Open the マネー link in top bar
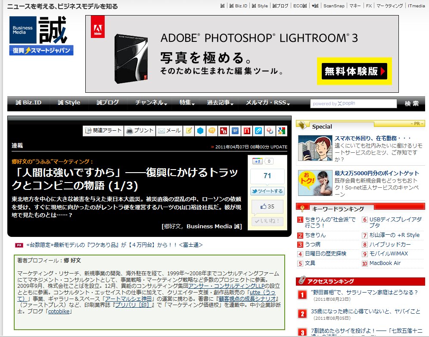Image resolution: width=429 pixels, height=337 pixels. point(355,6)
